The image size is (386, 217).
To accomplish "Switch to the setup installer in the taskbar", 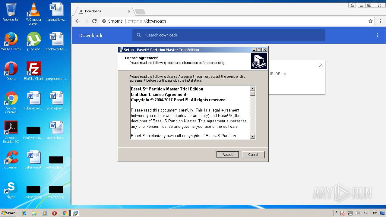I will (x=75, y=213).
